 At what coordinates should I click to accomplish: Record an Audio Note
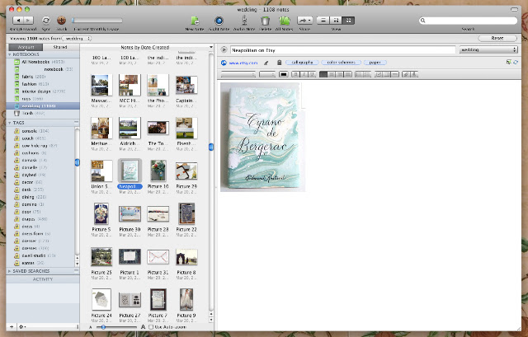click(244, 21)
